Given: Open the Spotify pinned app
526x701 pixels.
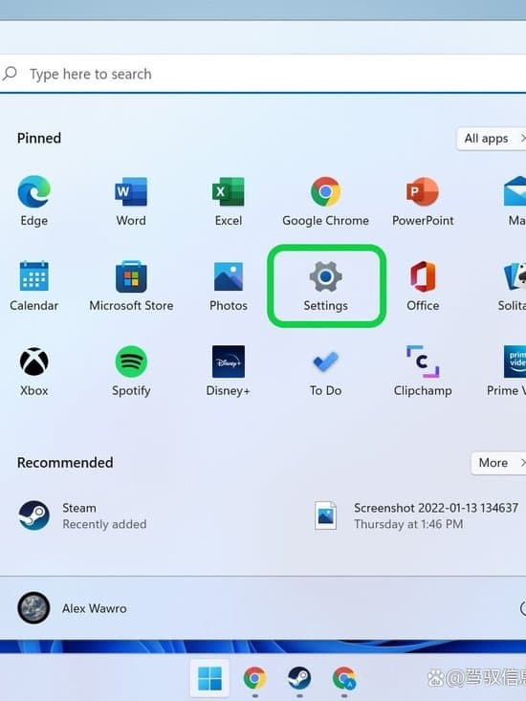Looking at the screenshot, I should pyautogui.click(x=131, y=371).
